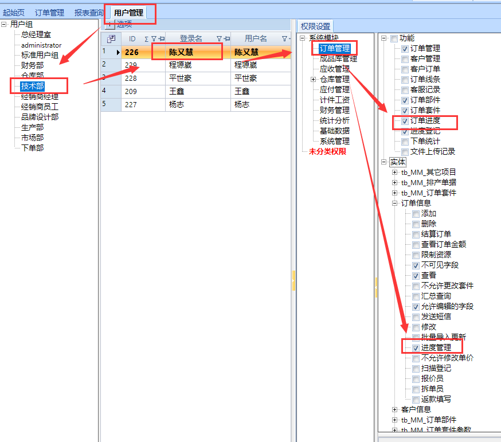
Task: Open the filter icon in 登录名 column
Action: point(219,38)
